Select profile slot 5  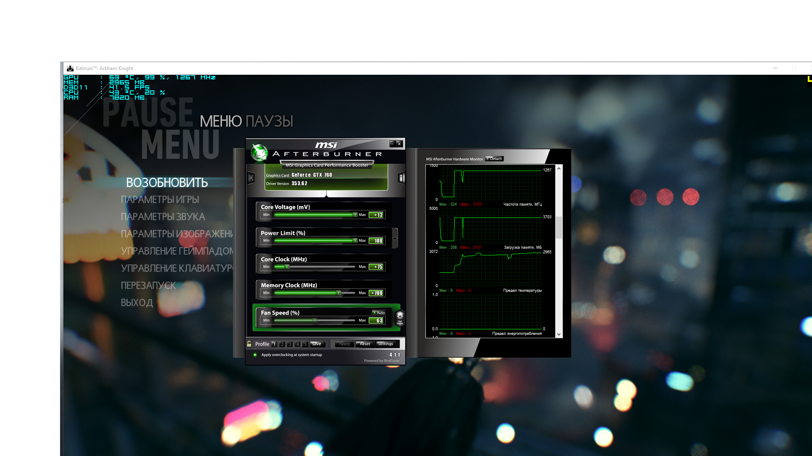[x=305, y=344]
